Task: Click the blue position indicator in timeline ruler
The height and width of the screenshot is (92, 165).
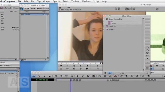Action: (70, 80)
